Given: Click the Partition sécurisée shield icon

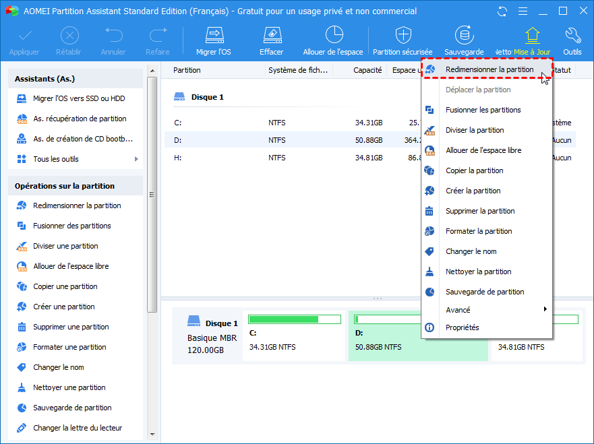Looking at the screenshot, I should coord(403,35).
